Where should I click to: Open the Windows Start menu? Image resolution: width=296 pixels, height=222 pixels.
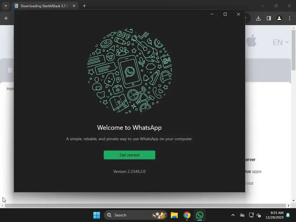pyautogui.click(x=97, y=215)
